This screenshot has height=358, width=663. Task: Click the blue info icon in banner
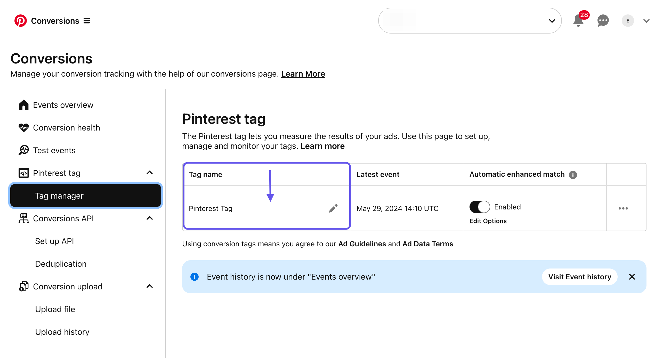(195, 277)
